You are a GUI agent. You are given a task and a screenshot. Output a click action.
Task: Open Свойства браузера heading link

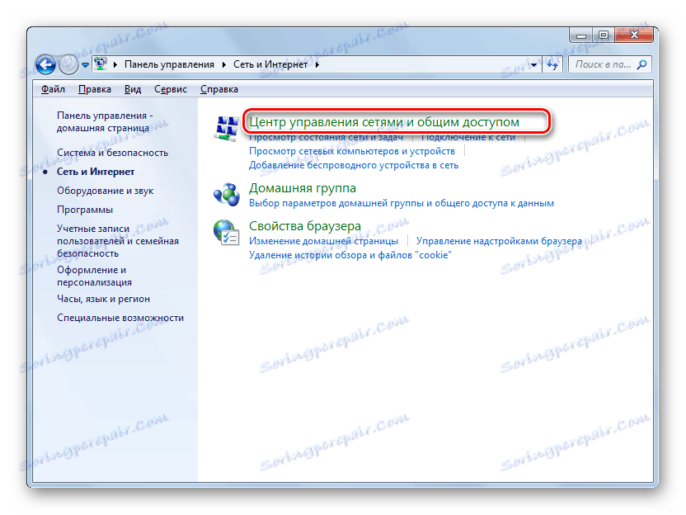pyautogui.click(x=305, y=226)
